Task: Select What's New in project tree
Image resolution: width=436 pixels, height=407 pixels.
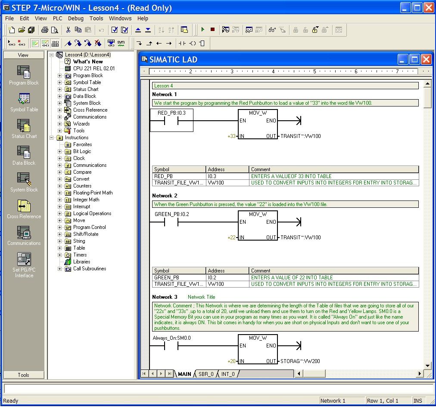Action: [x=88, y=62]
